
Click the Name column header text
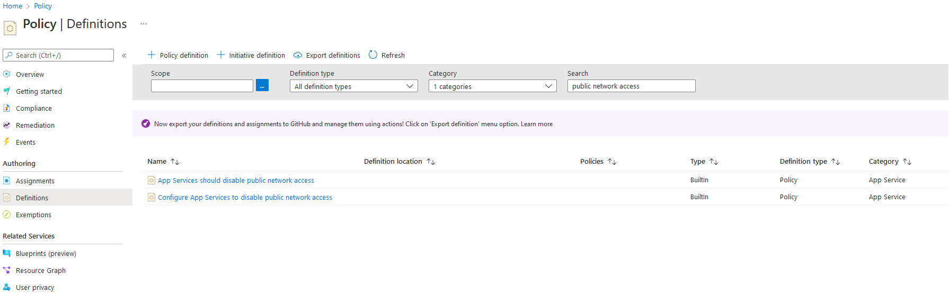click(157, 161)
